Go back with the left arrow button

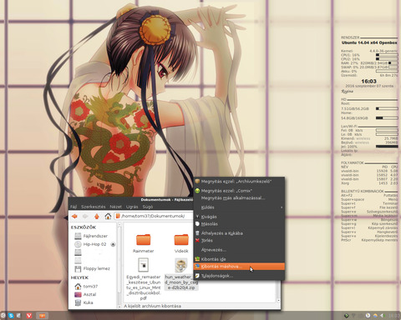coord(74,216)
